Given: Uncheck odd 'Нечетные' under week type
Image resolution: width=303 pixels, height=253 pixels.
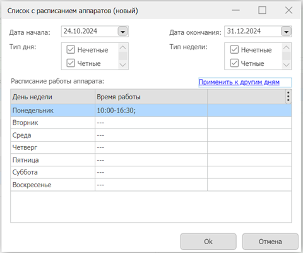Looking at the screenshot, I should 234,49.
